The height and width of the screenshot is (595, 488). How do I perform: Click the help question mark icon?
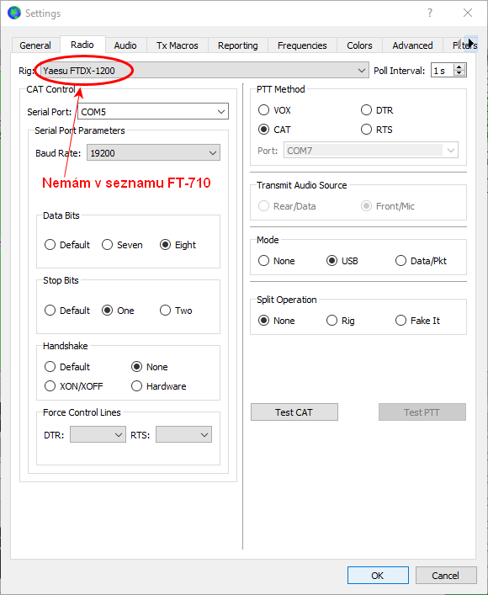click(x=430, y=13)
